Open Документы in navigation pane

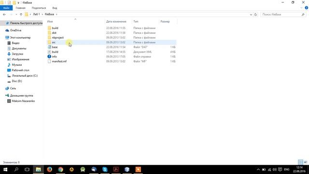(19, 48)
